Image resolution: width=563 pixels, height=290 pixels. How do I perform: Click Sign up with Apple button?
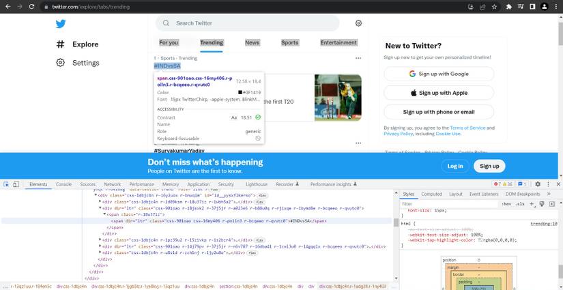tap(439, 93)
